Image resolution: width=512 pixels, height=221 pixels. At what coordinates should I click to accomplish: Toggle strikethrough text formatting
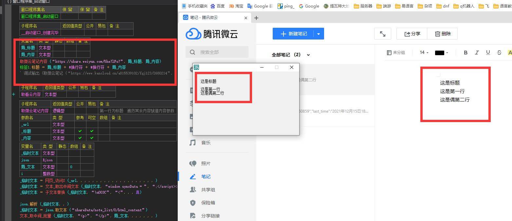coord(499,53)
